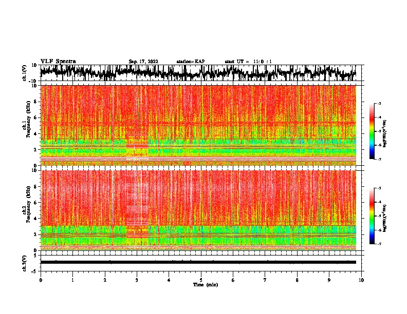Click the ch.2 spectrogram color scale bar

pos(372,216)
